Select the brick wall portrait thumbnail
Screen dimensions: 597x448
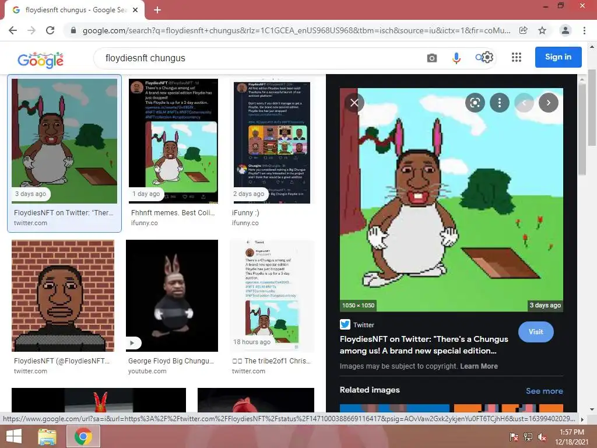[63, 296]
